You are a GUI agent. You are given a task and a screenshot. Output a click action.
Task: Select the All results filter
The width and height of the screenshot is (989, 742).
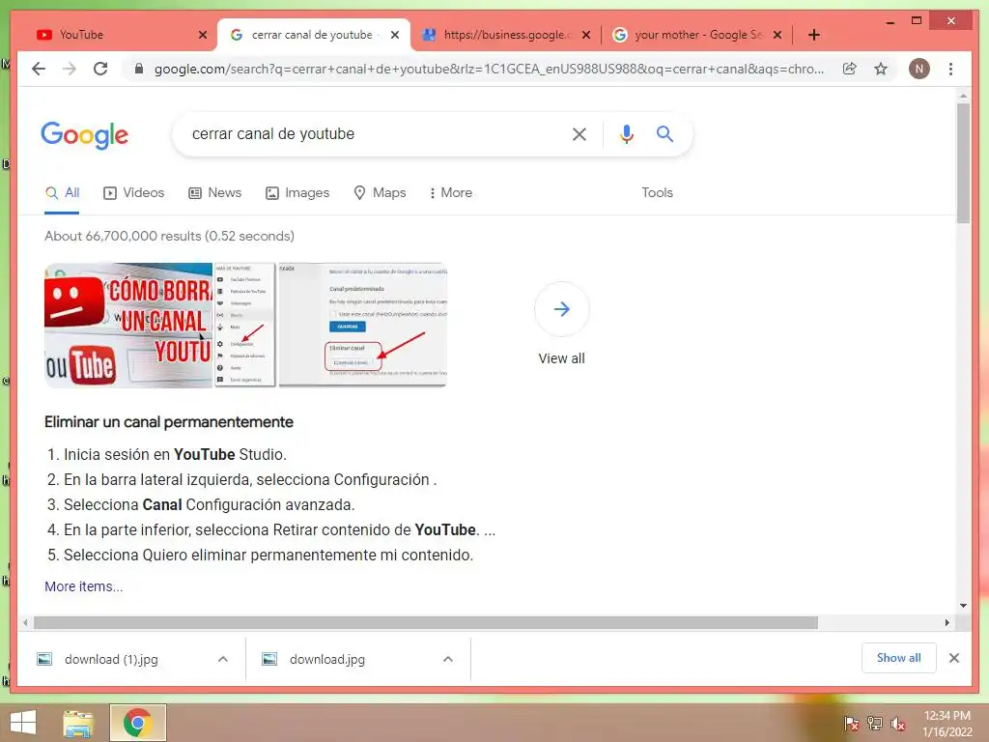(x=63, y=192)
